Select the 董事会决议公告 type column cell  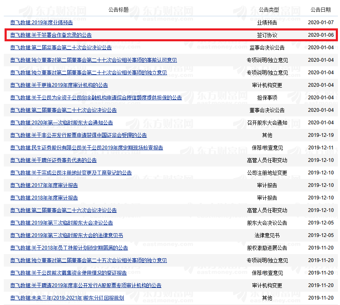click(x=267, y=110)
